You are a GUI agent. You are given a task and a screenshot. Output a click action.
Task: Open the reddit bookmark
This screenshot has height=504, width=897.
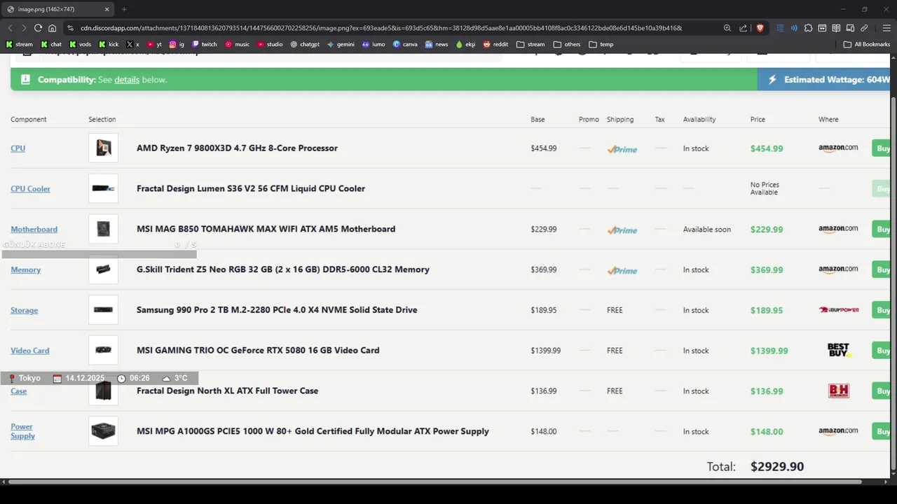pos(495,44)
